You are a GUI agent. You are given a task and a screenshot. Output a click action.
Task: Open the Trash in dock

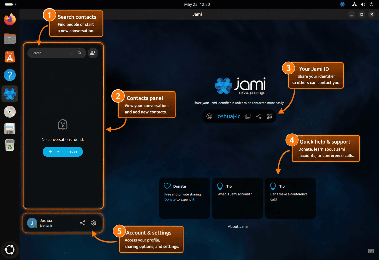click(10, 145)
